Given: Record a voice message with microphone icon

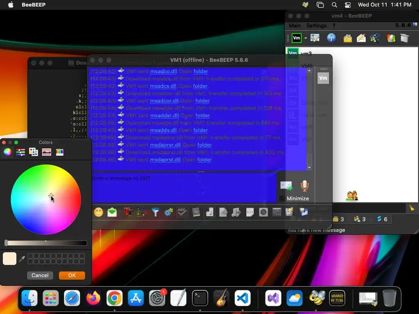Looking at the screenshot, I should 304,186.
